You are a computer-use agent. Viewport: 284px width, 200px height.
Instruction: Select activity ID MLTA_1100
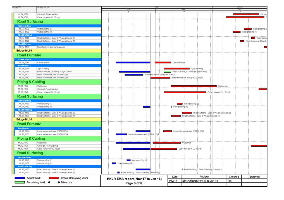pyautogui.click(x=24, y=32)
